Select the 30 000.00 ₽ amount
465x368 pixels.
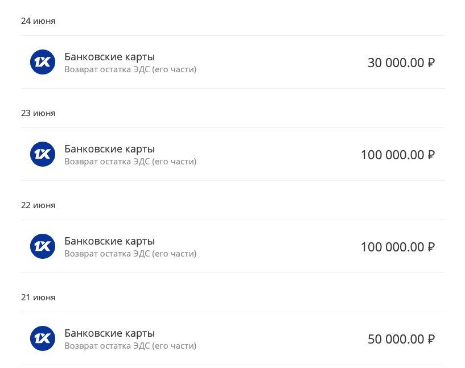click(401, 63)
